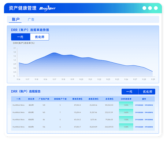Open DRR违规趋势 link for 优化师4 row

coord(139,127)
